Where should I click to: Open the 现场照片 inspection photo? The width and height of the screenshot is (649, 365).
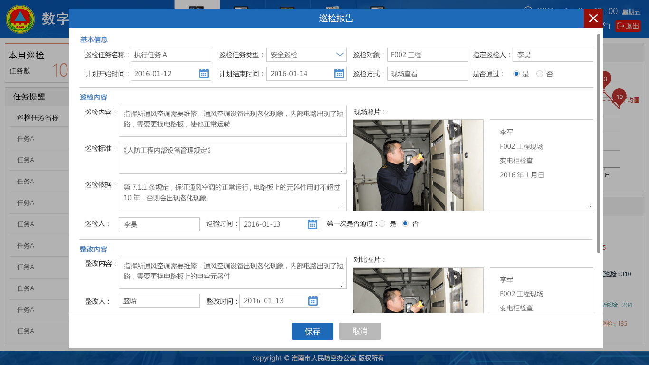click(x=418, y=165)
